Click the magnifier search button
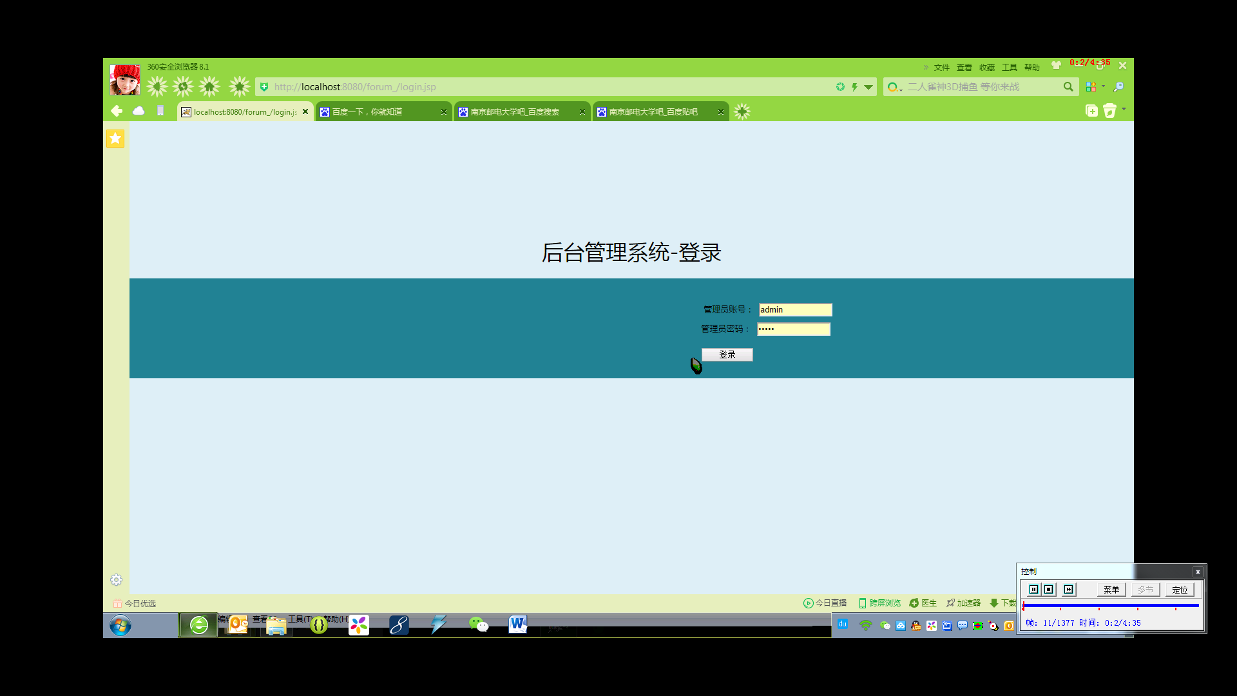The height and width of the screenshot is (696, 1237). click(1068, 87)
